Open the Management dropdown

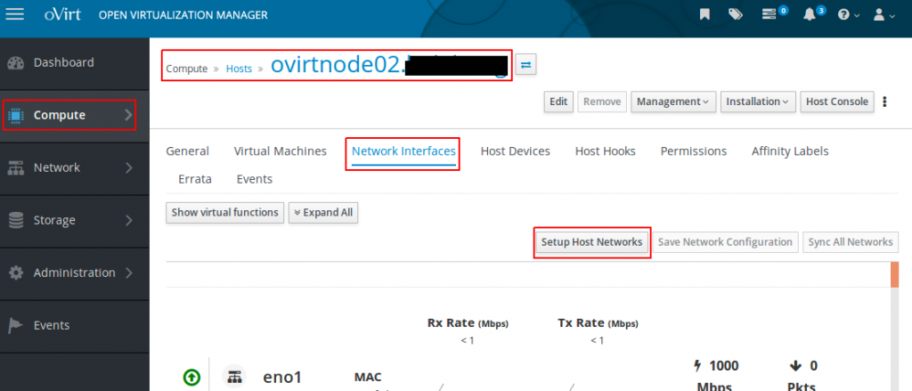[673, 102]
